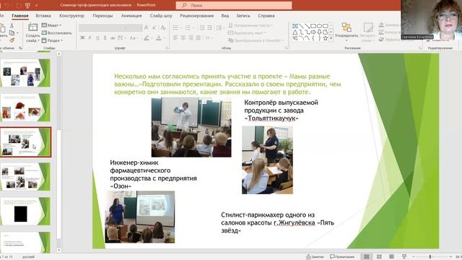
Task: Select the right arrow shape in gallery
Action: point(313,32)
